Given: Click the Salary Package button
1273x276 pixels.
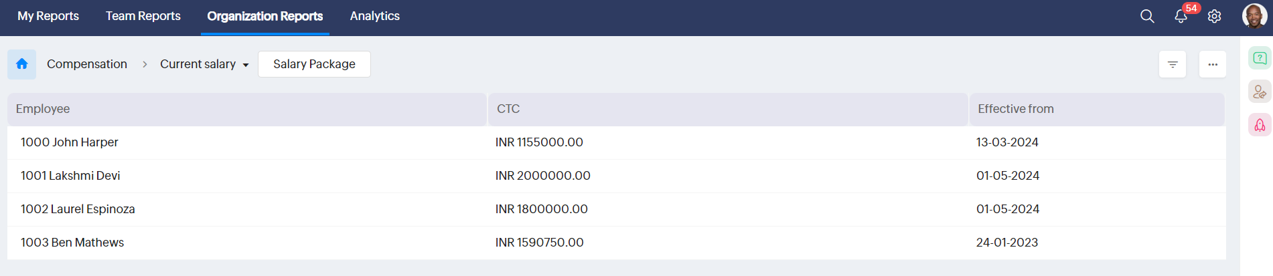Looking at the screenshot, I should (314, 64).
